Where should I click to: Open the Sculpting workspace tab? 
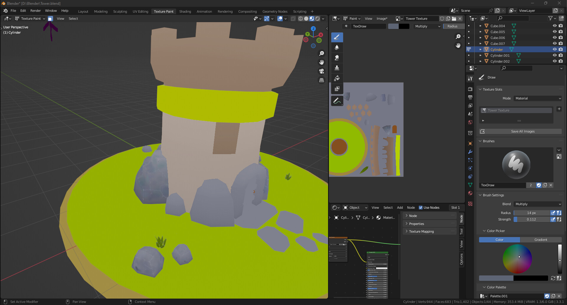coord(120,12)
